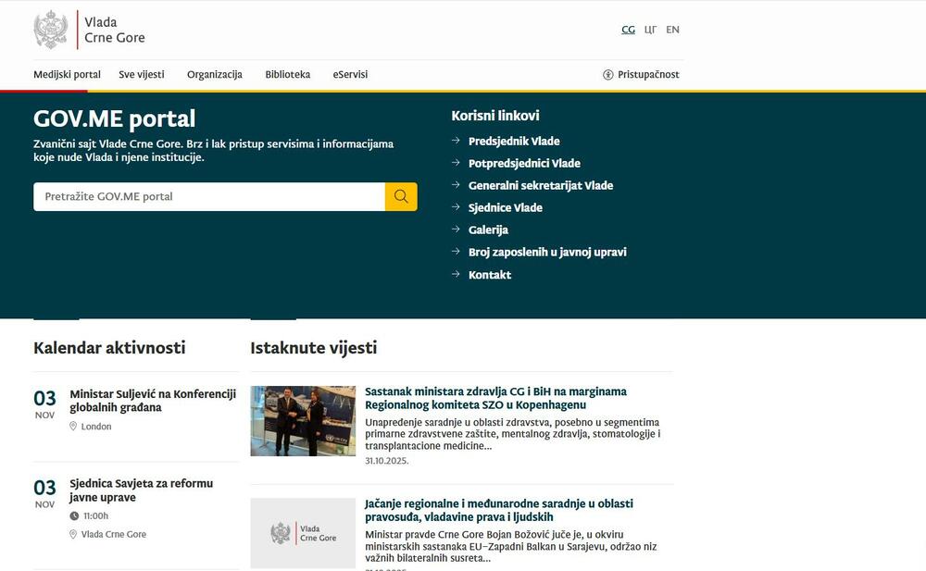
Task: Expand the eServisi navigation menu
Action: (x=350, y=75)
